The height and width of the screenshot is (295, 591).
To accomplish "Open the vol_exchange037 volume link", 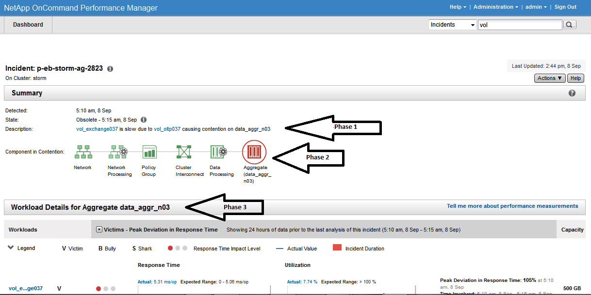I will click(97, 129).
